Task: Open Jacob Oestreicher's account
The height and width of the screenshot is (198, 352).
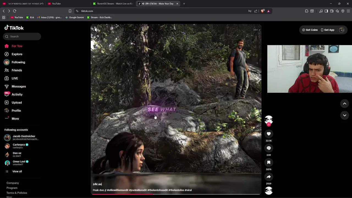Action: tap(21, 137)
